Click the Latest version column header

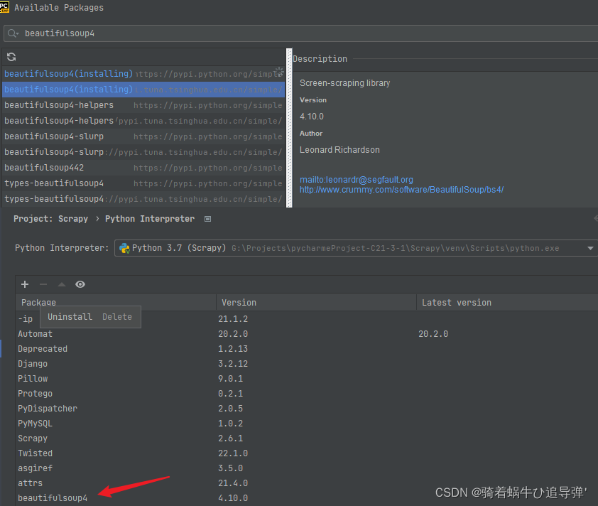click(x=507, y=302)
